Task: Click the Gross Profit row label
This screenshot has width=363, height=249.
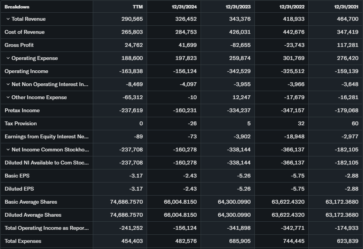Action: [x=19, y=45]
